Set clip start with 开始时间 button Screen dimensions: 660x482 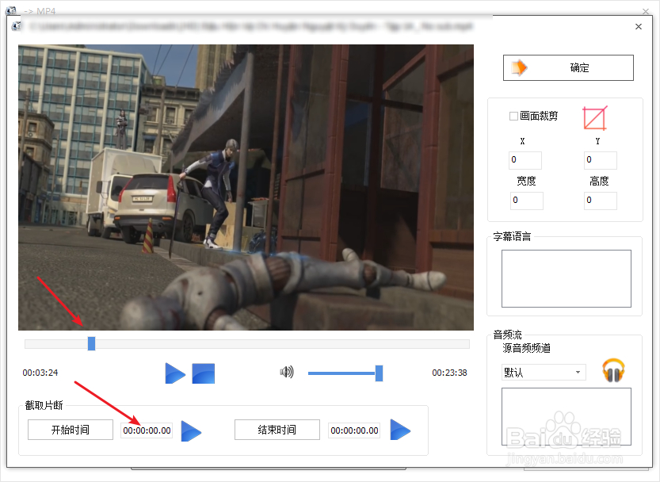point(71,430)
